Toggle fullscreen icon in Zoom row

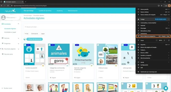(x=169, y=40)
